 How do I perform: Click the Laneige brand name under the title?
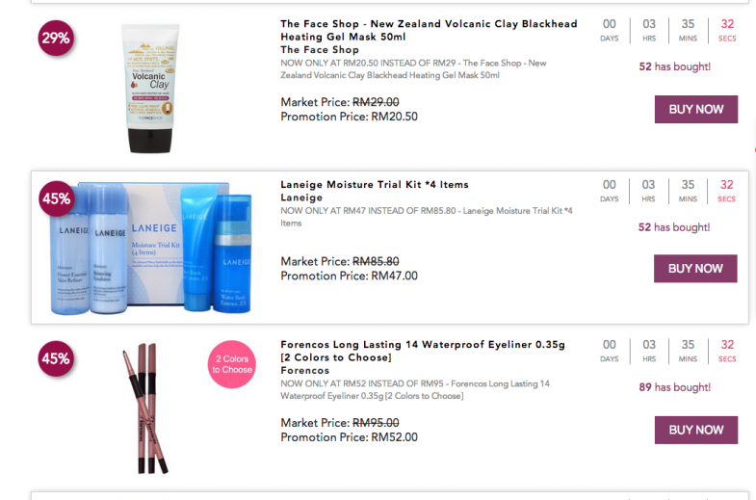[x=301, y=197]
